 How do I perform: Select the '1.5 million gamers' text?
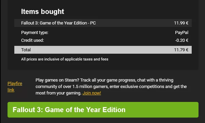coord(90,87)
